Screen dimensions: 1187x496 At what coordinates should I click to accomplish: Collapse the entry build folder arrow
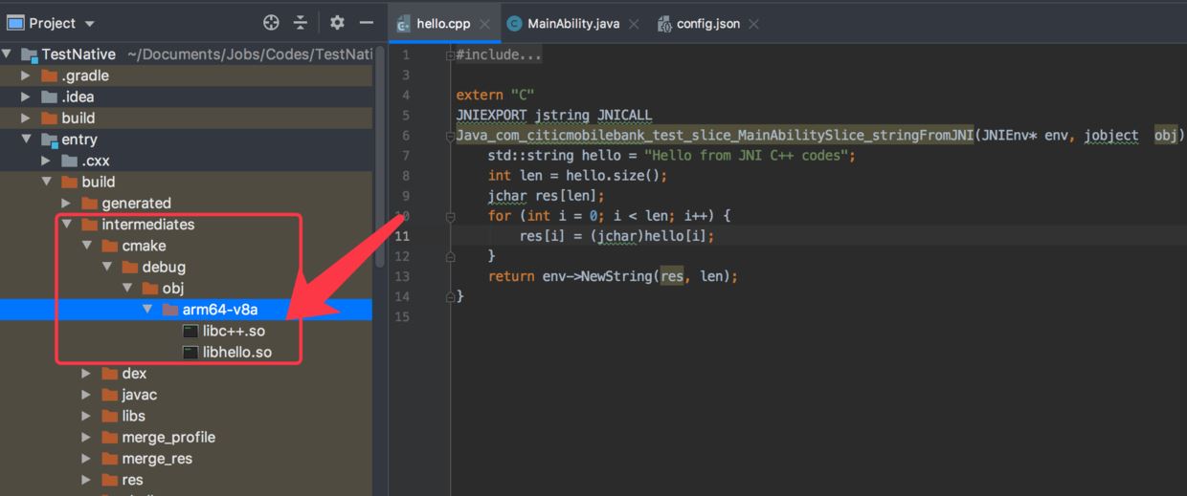click(x=47, y=182)
